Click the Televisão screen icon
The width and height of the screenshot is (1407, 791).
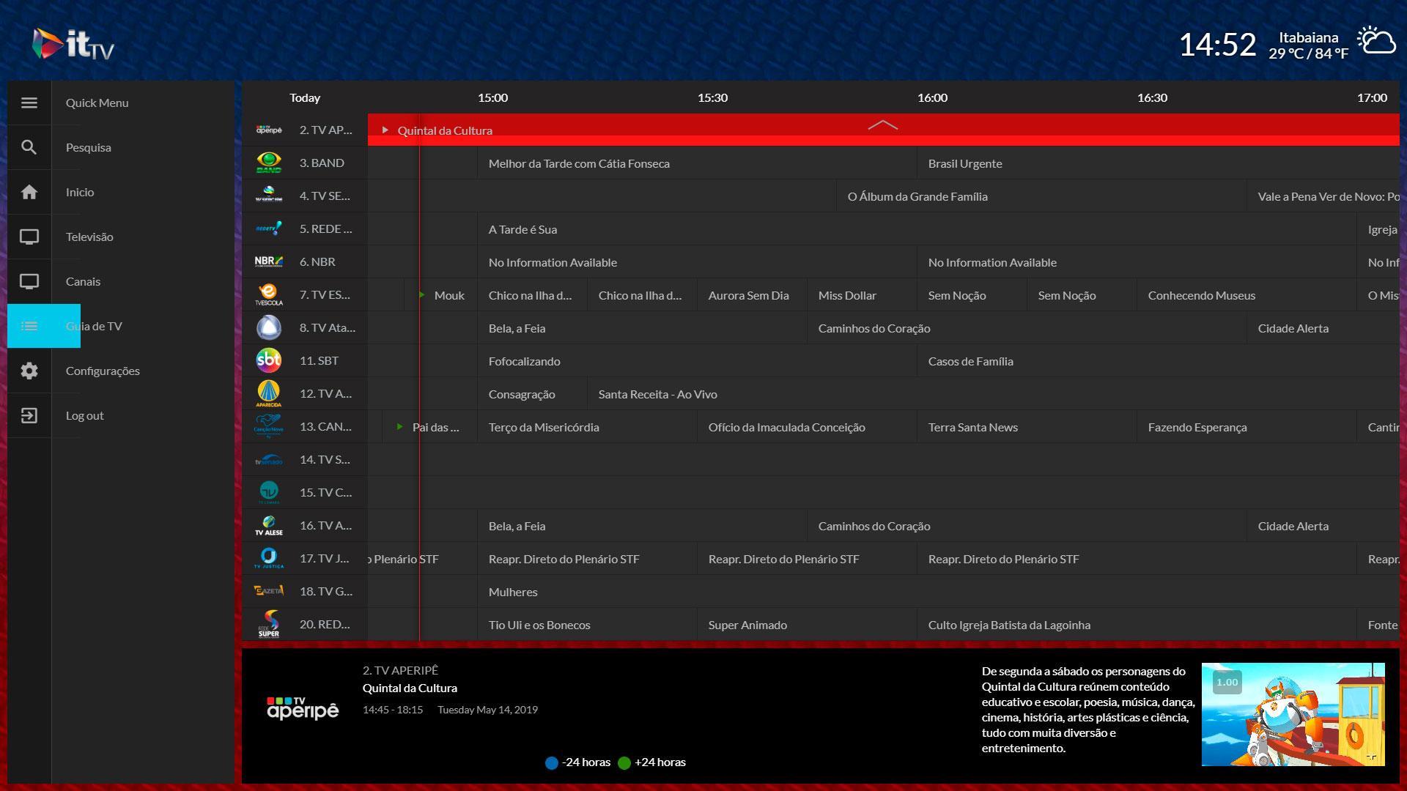(x=29, y=237)
